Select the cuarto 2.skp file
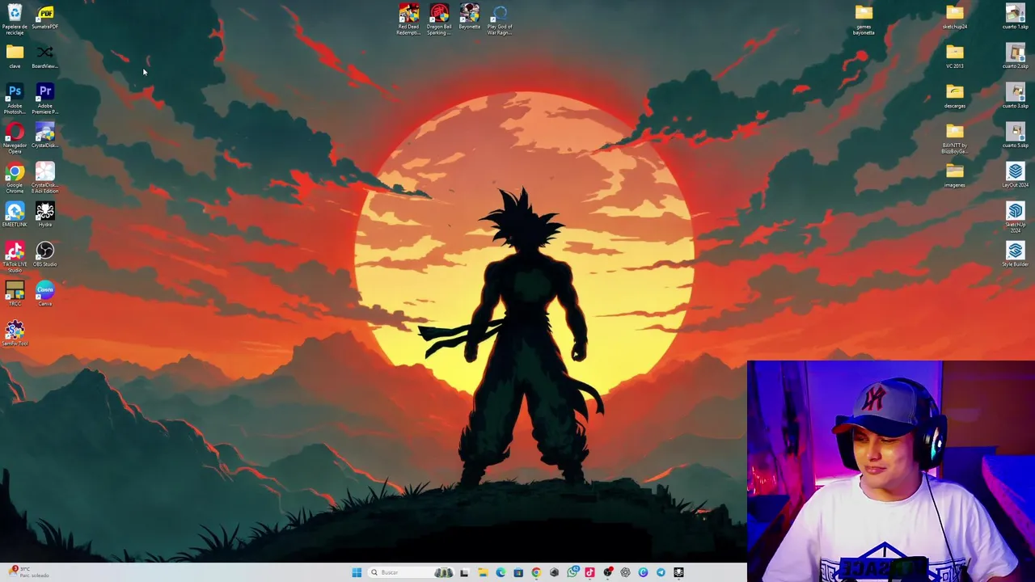Viewport: 1035px width, 582px height. (1016, 57)
